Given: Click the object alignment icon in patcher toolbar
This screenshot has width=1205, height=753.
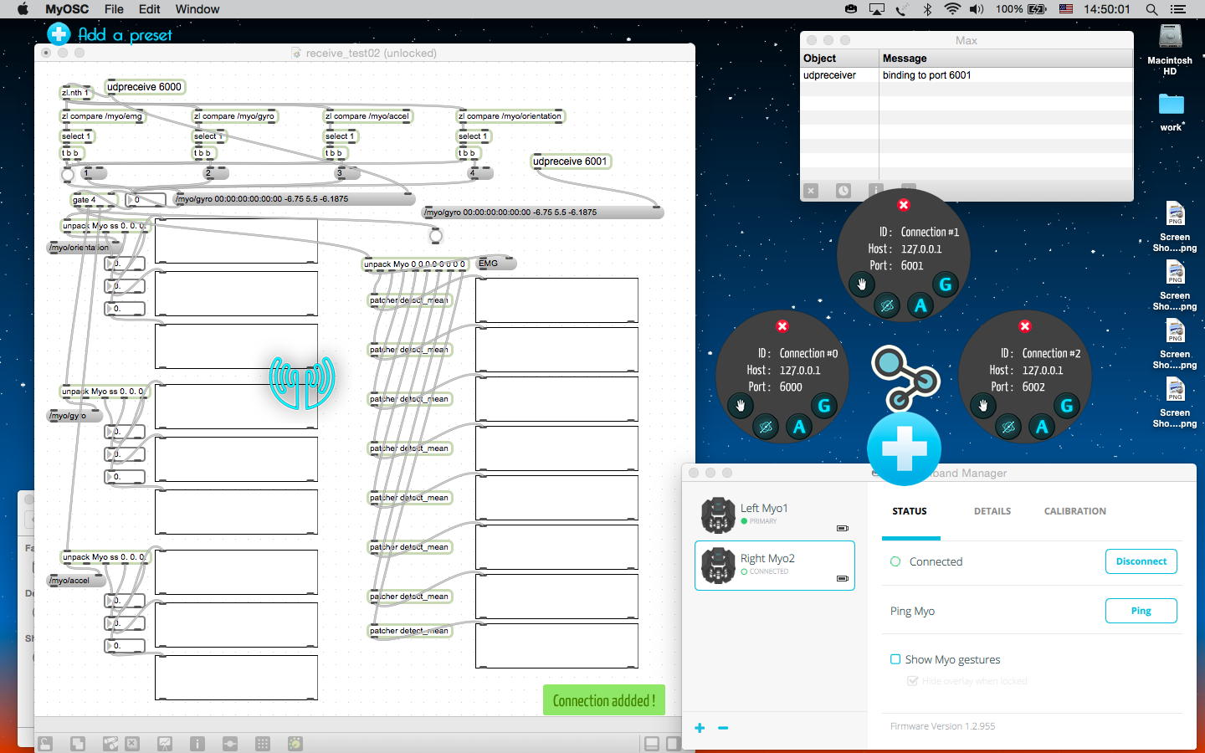Looking at the screenshot, I should point(230,743).
